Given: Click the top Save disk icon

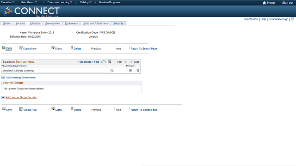Looking at the screenshot, I should click(4, 48).
